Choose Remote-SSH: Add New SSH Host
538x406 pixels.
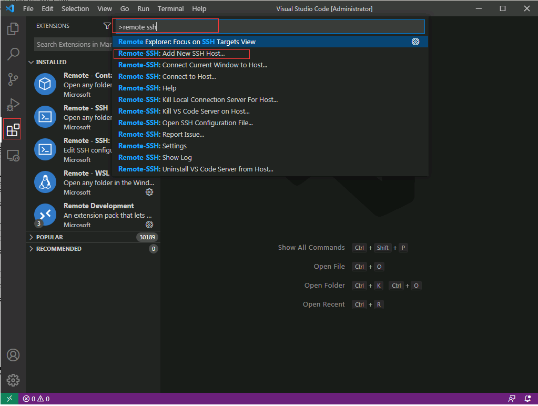coord(270,53)
